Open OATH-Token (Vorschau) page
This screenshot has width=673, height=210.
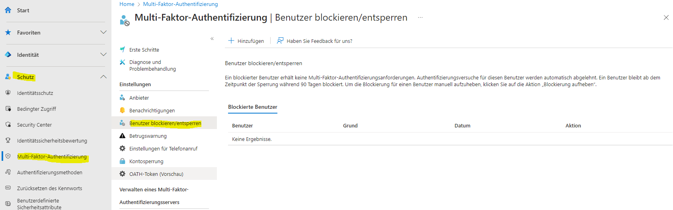156,174
